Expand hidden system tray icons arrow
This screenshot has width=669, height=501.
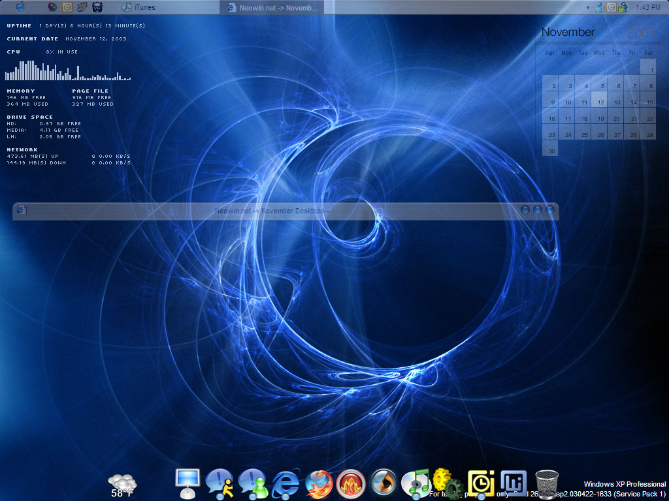(x=588, y=7)
